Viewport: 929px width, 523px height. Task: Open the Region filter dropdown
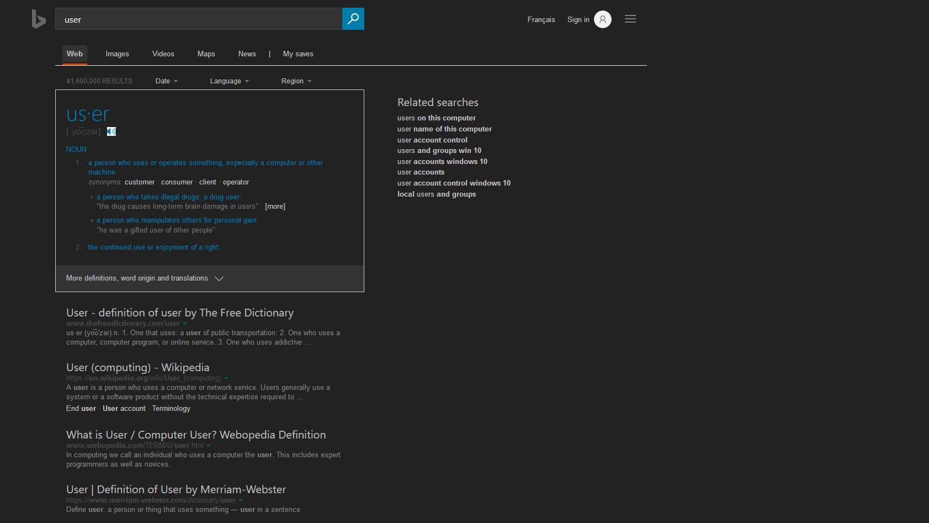click(295, 81)
